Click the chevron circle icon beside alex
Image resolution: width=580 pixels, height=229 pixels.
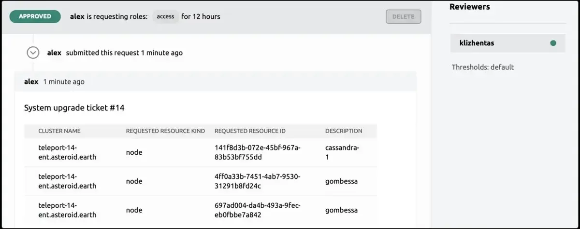(33, 53)
